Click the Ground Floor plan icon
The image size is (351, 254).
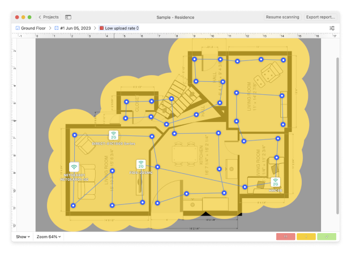pos(18,28)
